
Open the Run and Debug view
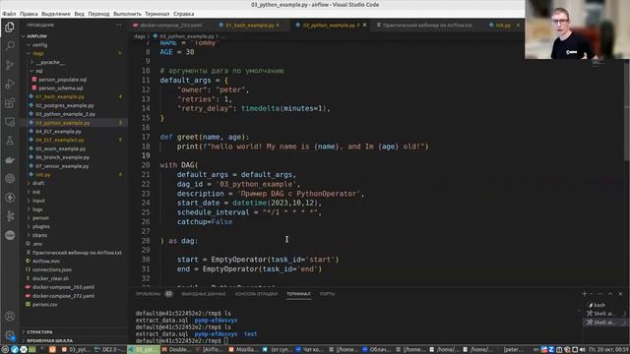click(10, 84)
